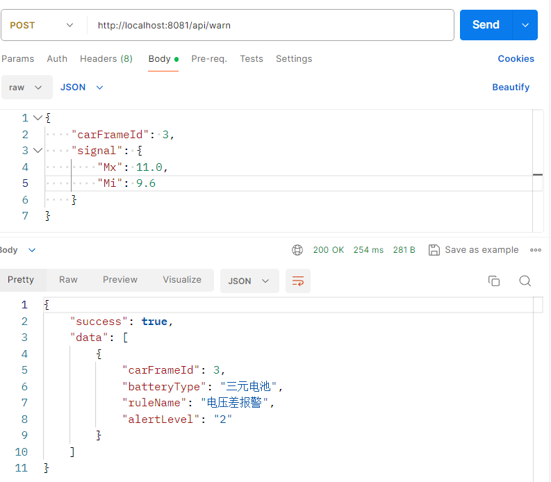This screenshot has width=551, height=482.
Task: Collapse the signal object on line 3
Action: pos(38,151)
